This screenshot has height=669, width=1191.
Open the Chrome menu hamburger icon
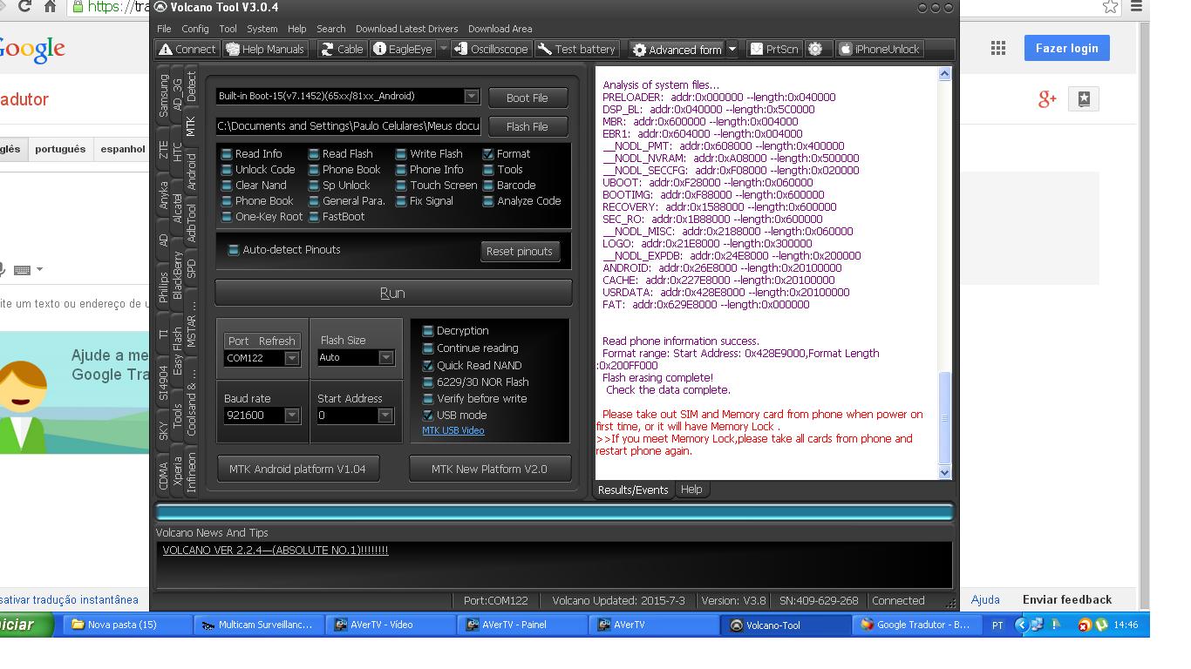tap(1137, 7)
